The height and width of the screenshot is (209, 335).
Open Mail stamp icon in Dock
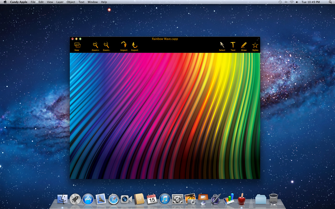(101, 199)
